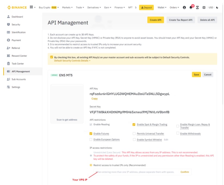Viewport: 224px width, 185px height.
Task: Click the Secret Key label
Action: coord(95,107)
